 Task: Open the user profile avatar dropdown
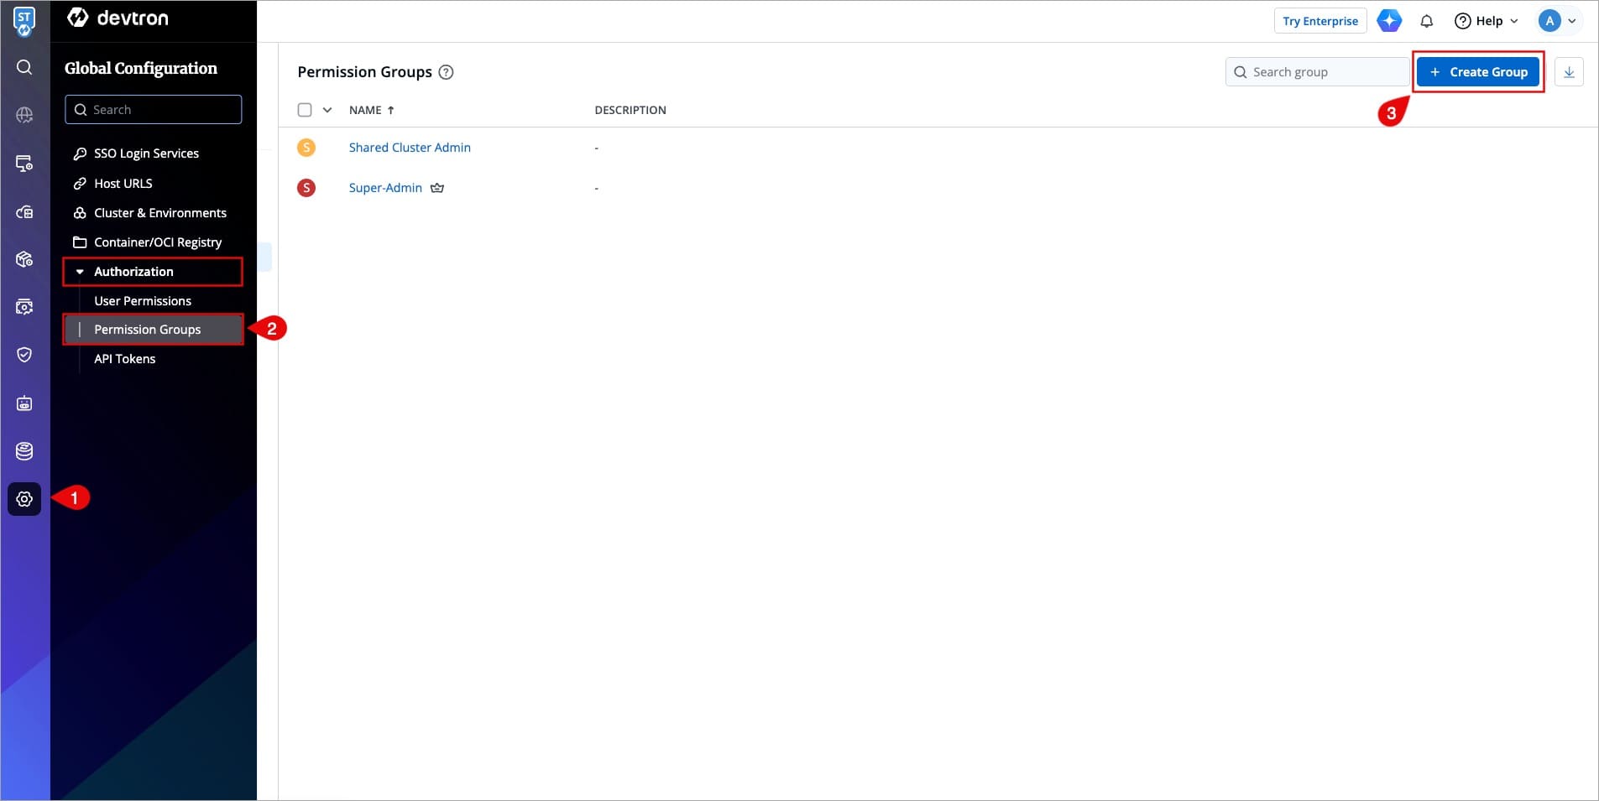coord(1557,21)
